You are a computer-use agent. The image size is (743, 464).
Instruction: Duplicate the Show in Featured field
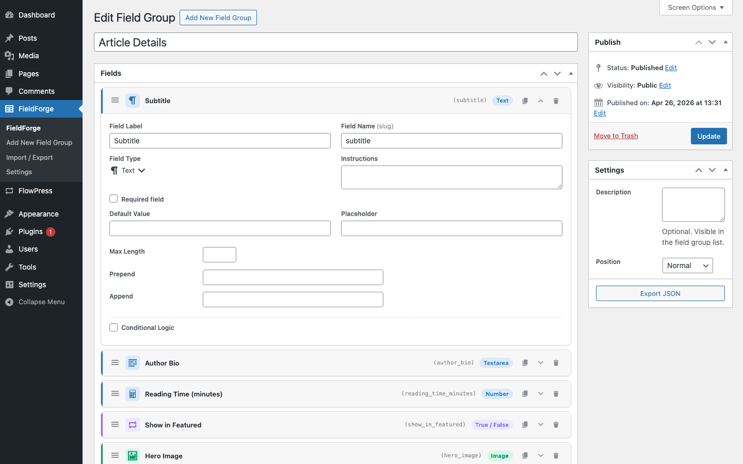click(525, 425)
